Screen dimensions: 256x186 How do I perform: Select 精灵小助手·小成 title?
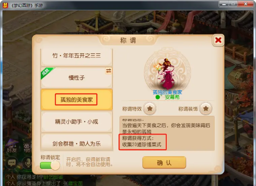(76, 122)
